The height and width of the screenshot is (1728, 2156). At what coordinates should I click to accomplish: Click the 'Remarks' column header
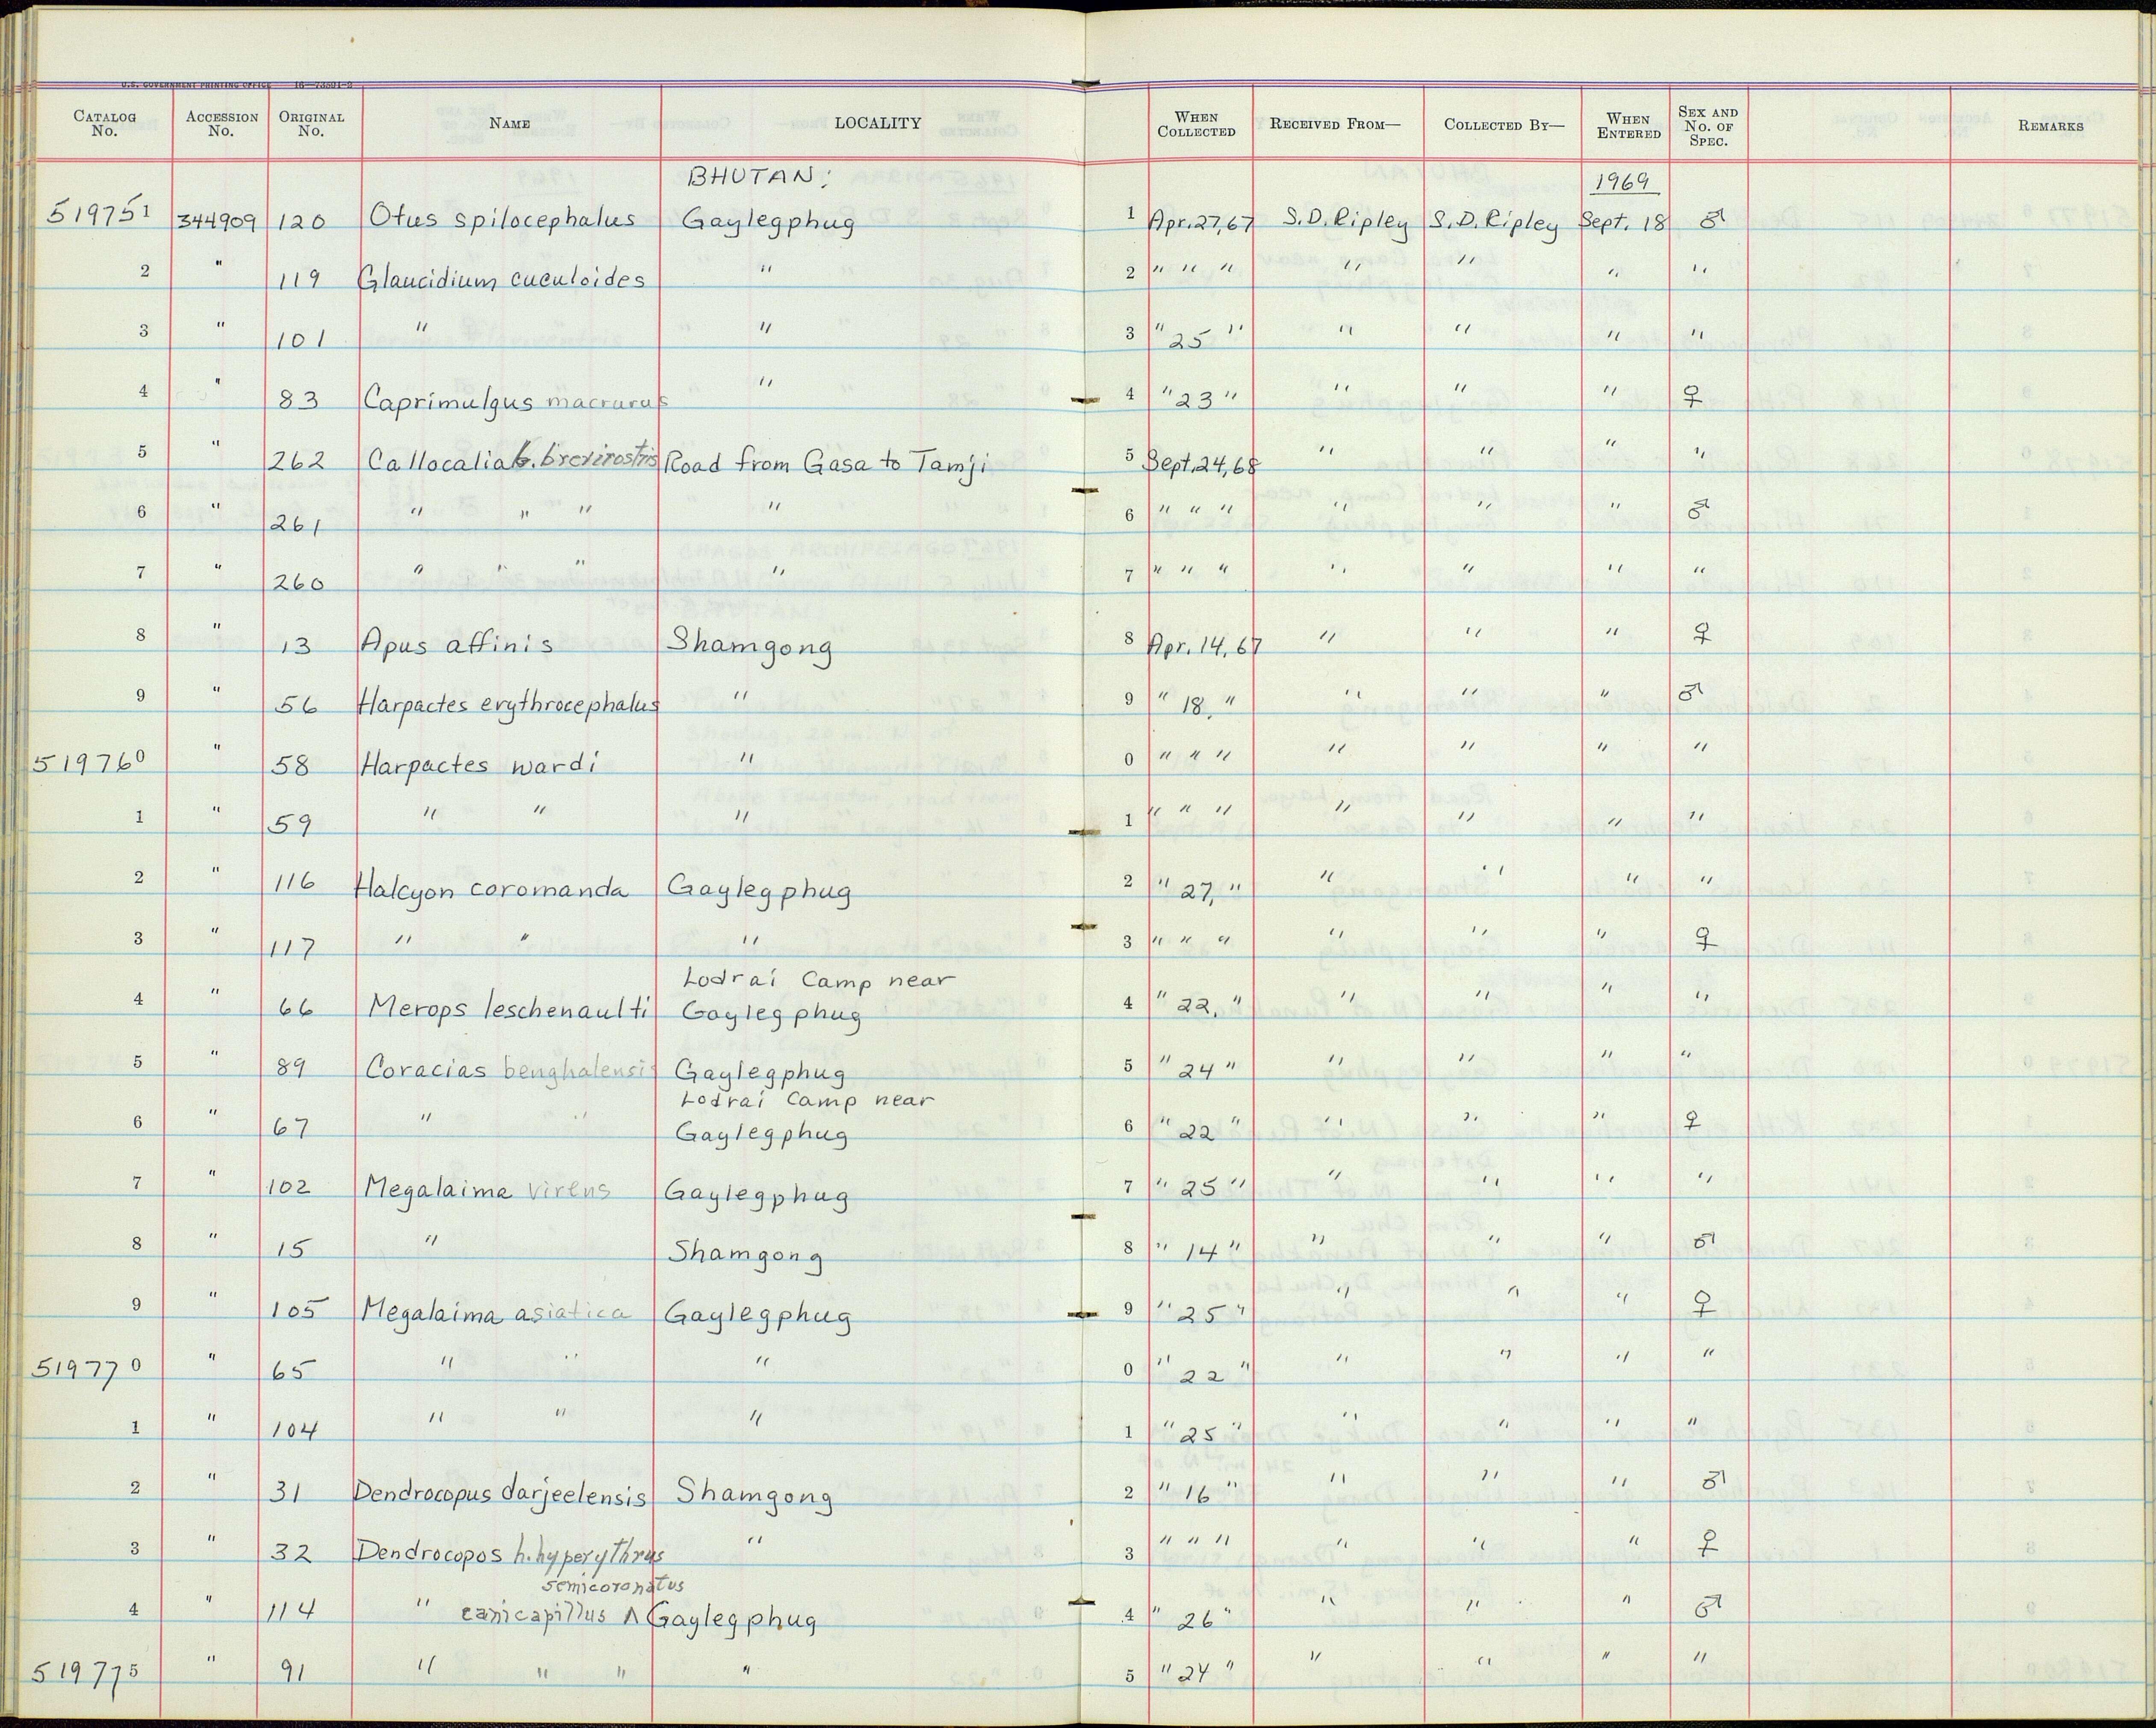pos(2050,126)
